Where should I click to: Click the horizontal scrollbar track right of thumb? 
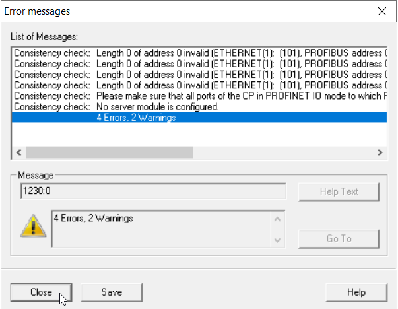pyautogui.click(x=284, y=153)
